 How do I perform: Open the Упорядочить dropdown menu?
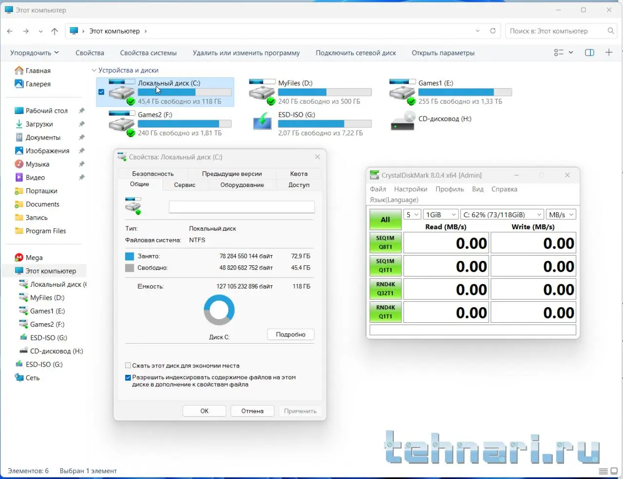tap(35, 53)
